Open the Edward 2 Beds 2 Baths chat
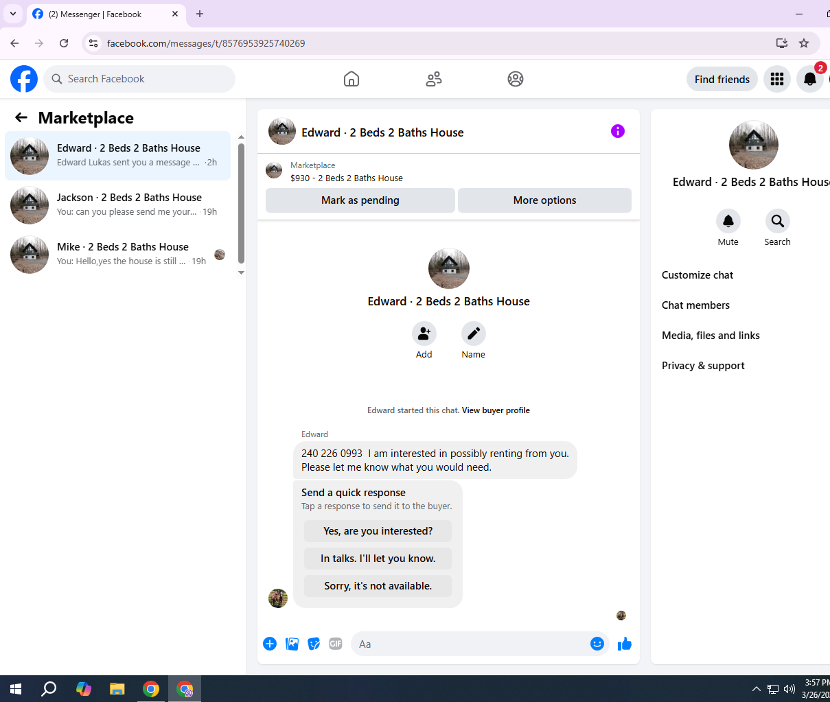Viewport: 830px width, 702px height. click(x=118, y=156)
